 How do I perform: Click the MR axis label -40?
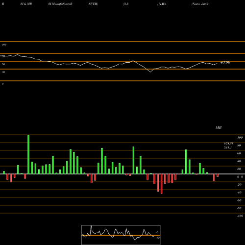point(239,193)
